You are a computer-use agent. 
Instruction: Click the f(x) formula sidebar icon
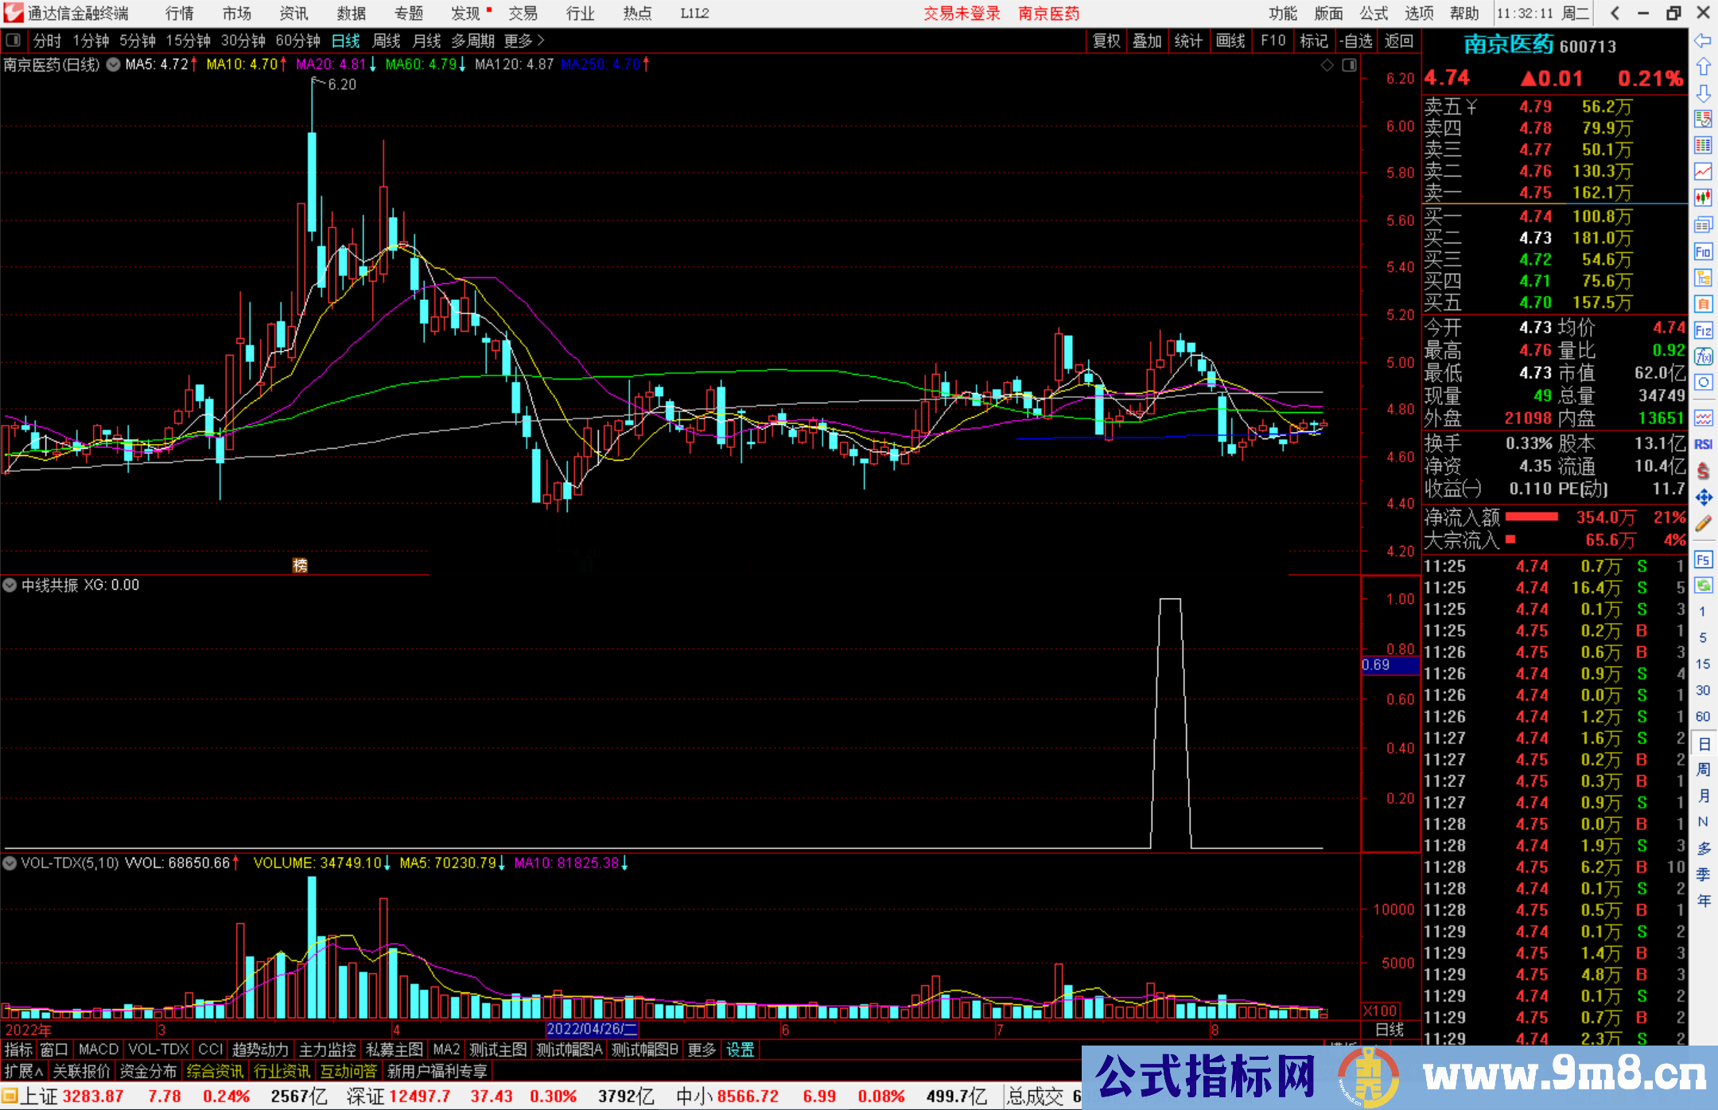1703,356
